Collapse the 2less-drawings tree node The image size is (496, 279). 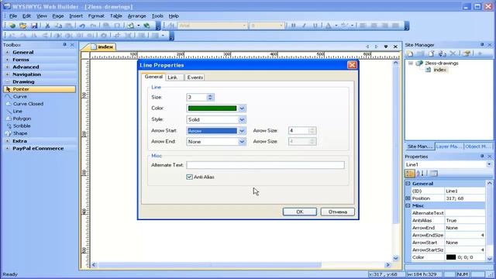pos(411,64)
